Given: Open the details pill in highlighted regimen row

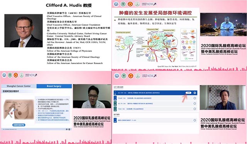Looking at the screenshot, I should (x=188, y=93).
